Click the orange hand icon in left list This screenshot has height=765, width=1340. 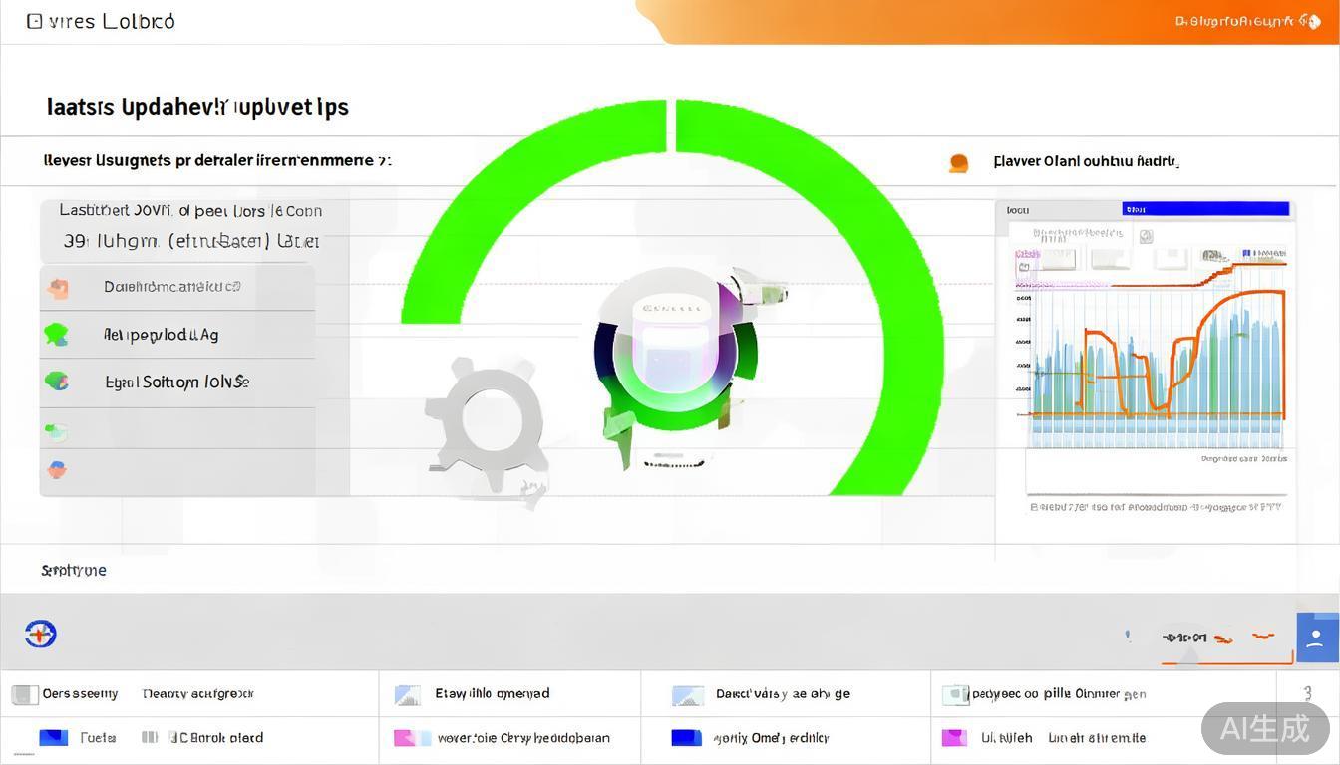(58, 289)
